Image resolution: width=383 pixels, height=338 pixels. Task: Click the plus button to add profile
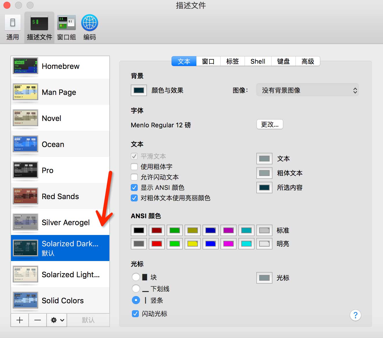pos(20,320)
